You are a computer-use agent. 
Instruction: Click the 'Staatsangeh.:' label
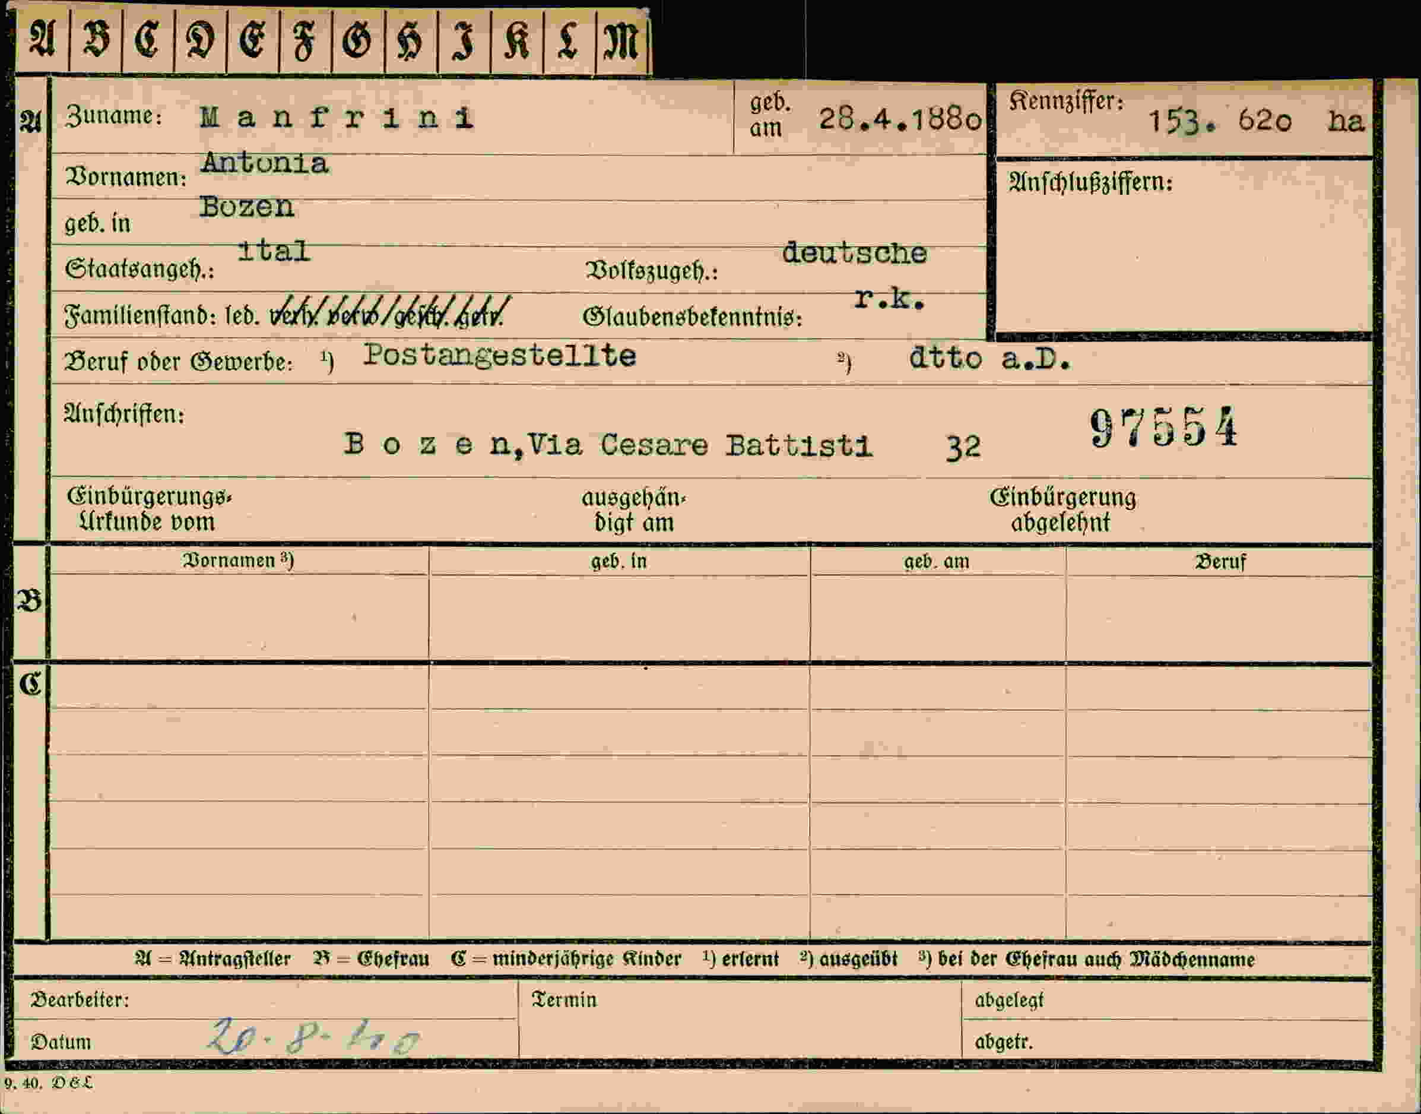click(139, 269)
